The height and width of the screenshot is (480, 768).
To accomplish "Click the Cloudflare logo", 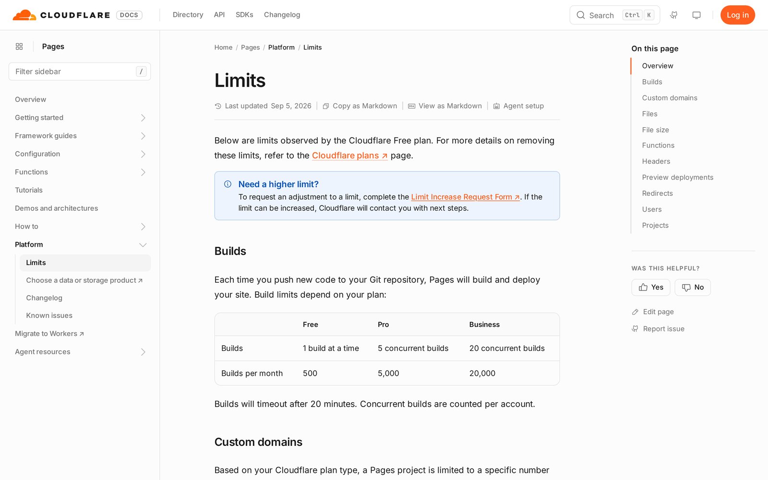I will pos(61,15).
